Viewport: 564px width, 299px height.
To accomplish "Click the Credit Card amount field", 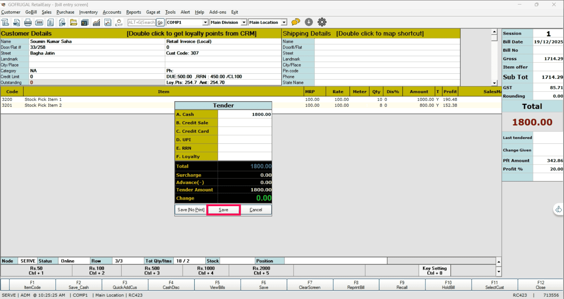I will click(245, 131).
